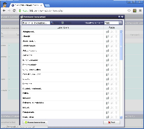This screenshot has height=129, width=144.
Task: Click the list scrollbar down arrow
Action: 121,117
